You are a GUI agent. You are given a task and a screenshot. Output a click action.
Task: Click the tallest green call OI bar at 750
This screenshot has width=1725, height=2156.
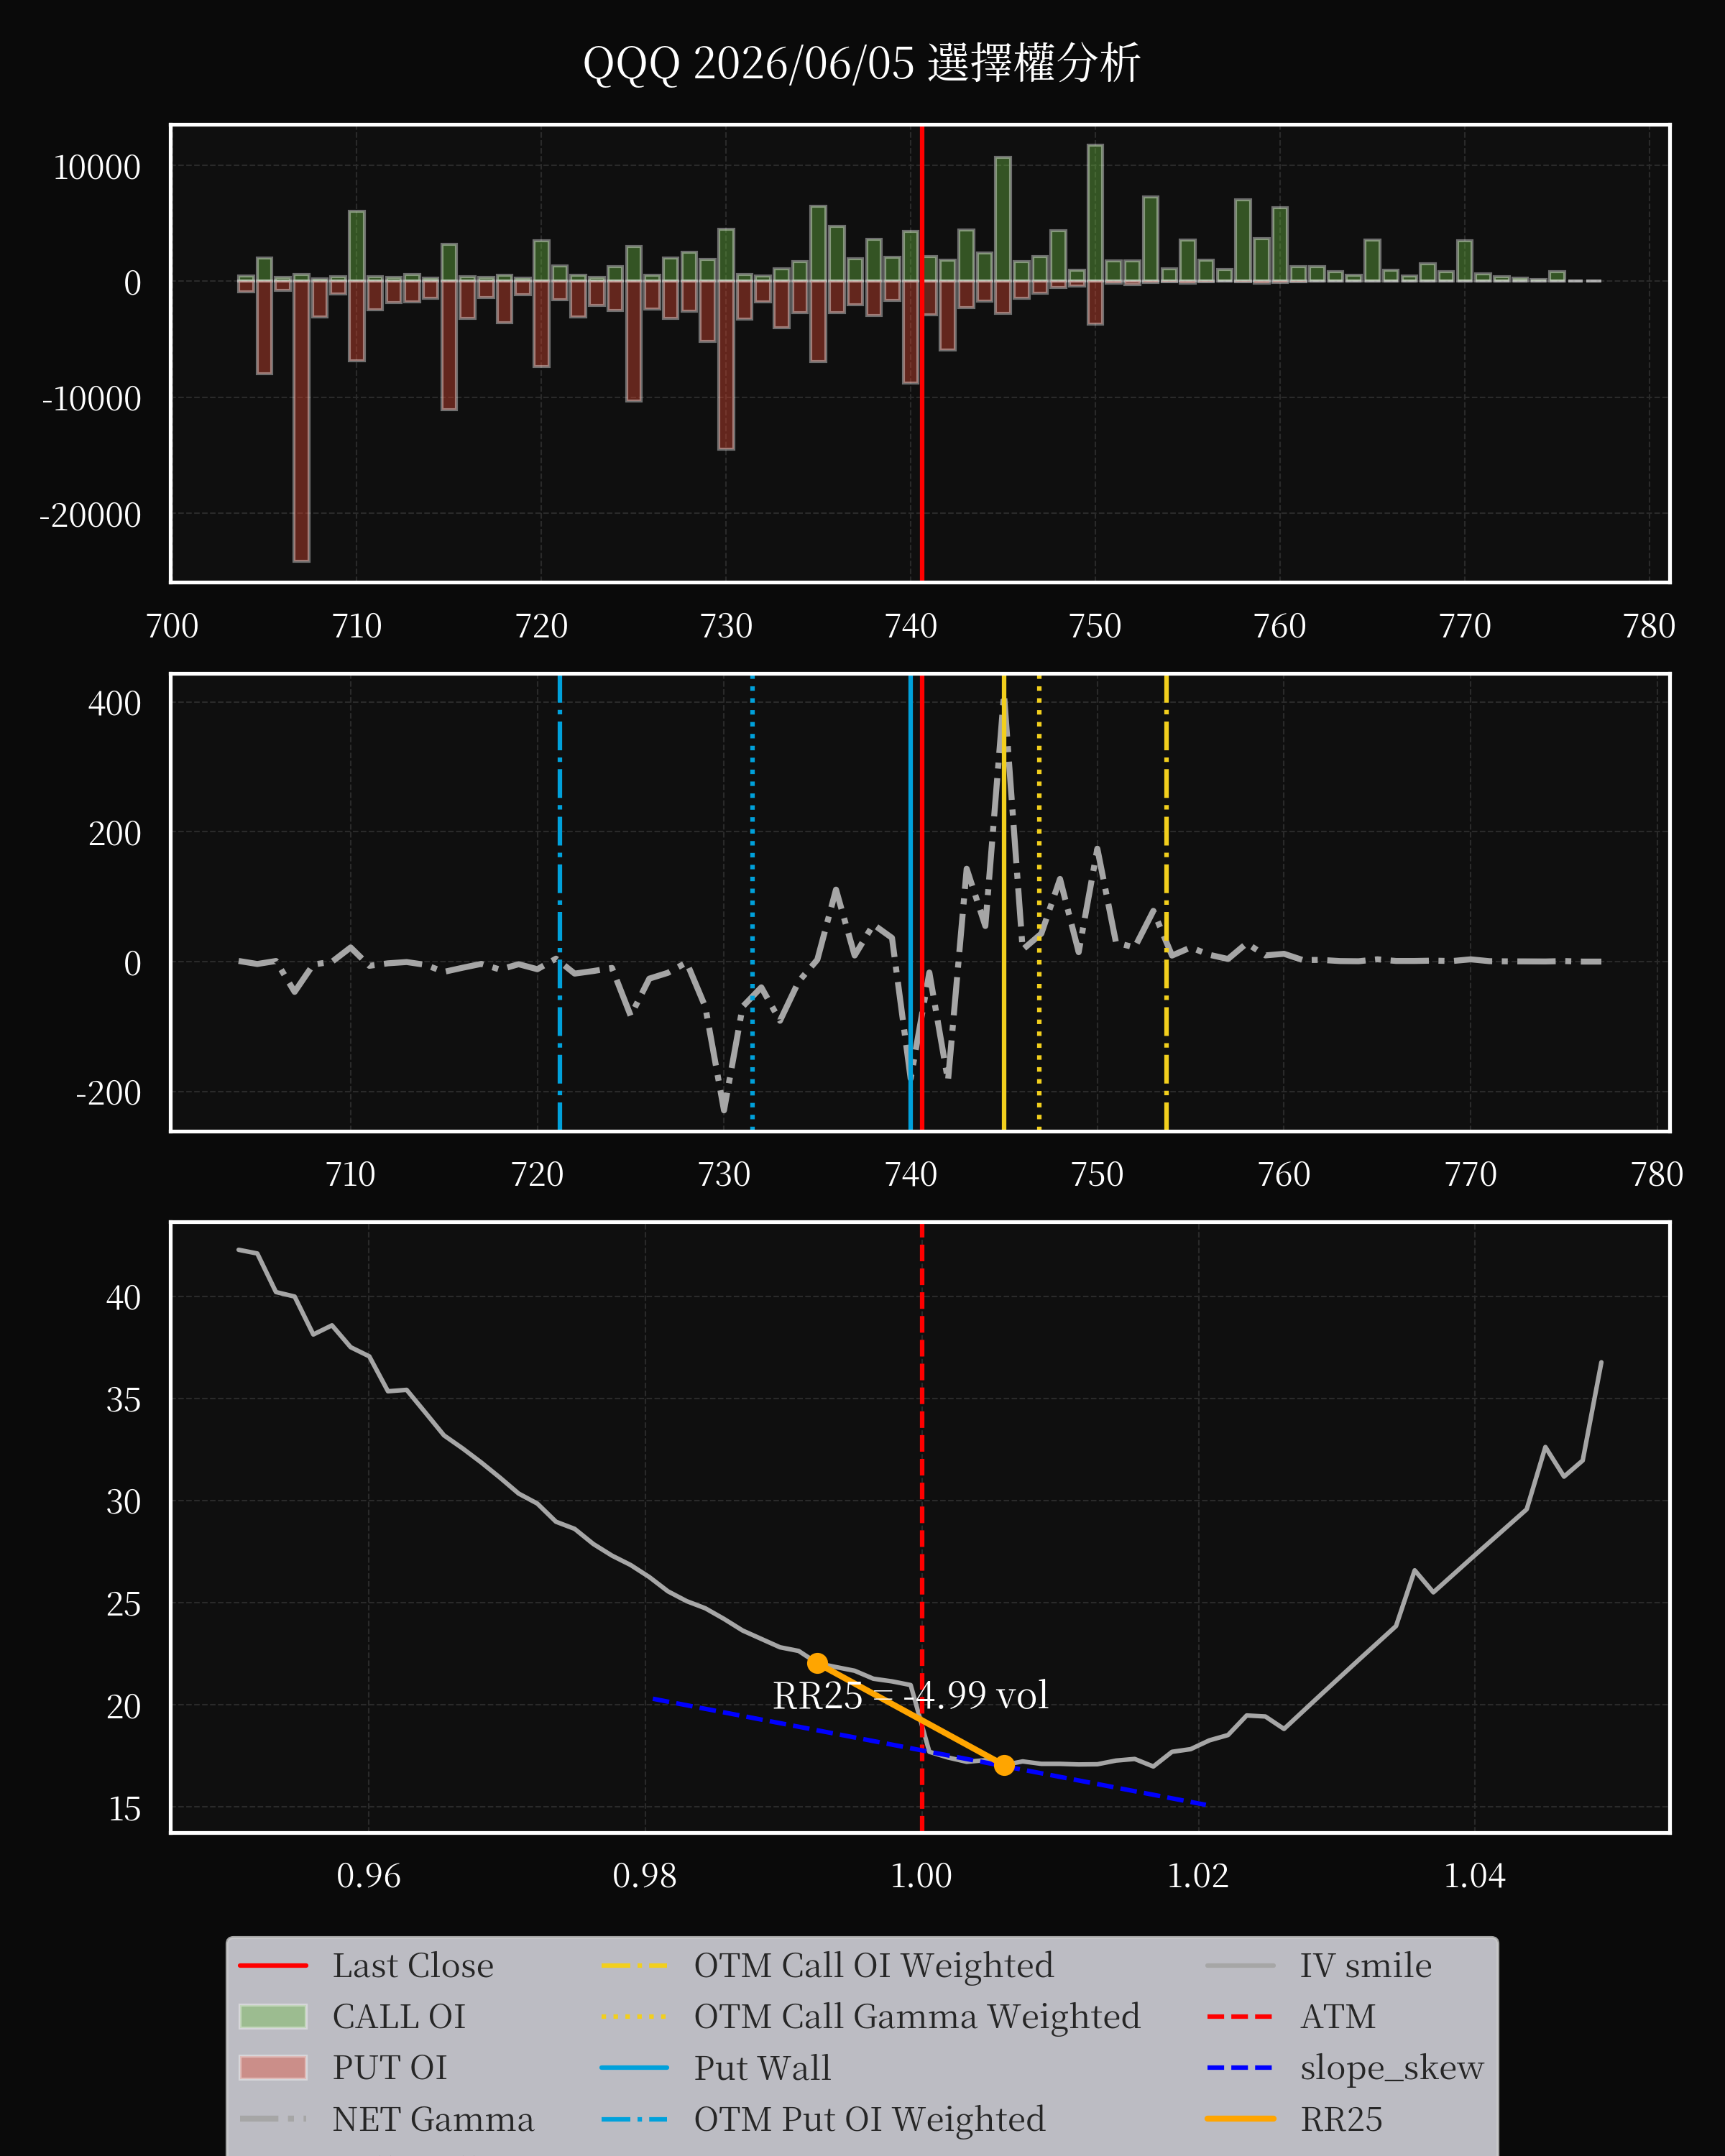(1095, 213)
